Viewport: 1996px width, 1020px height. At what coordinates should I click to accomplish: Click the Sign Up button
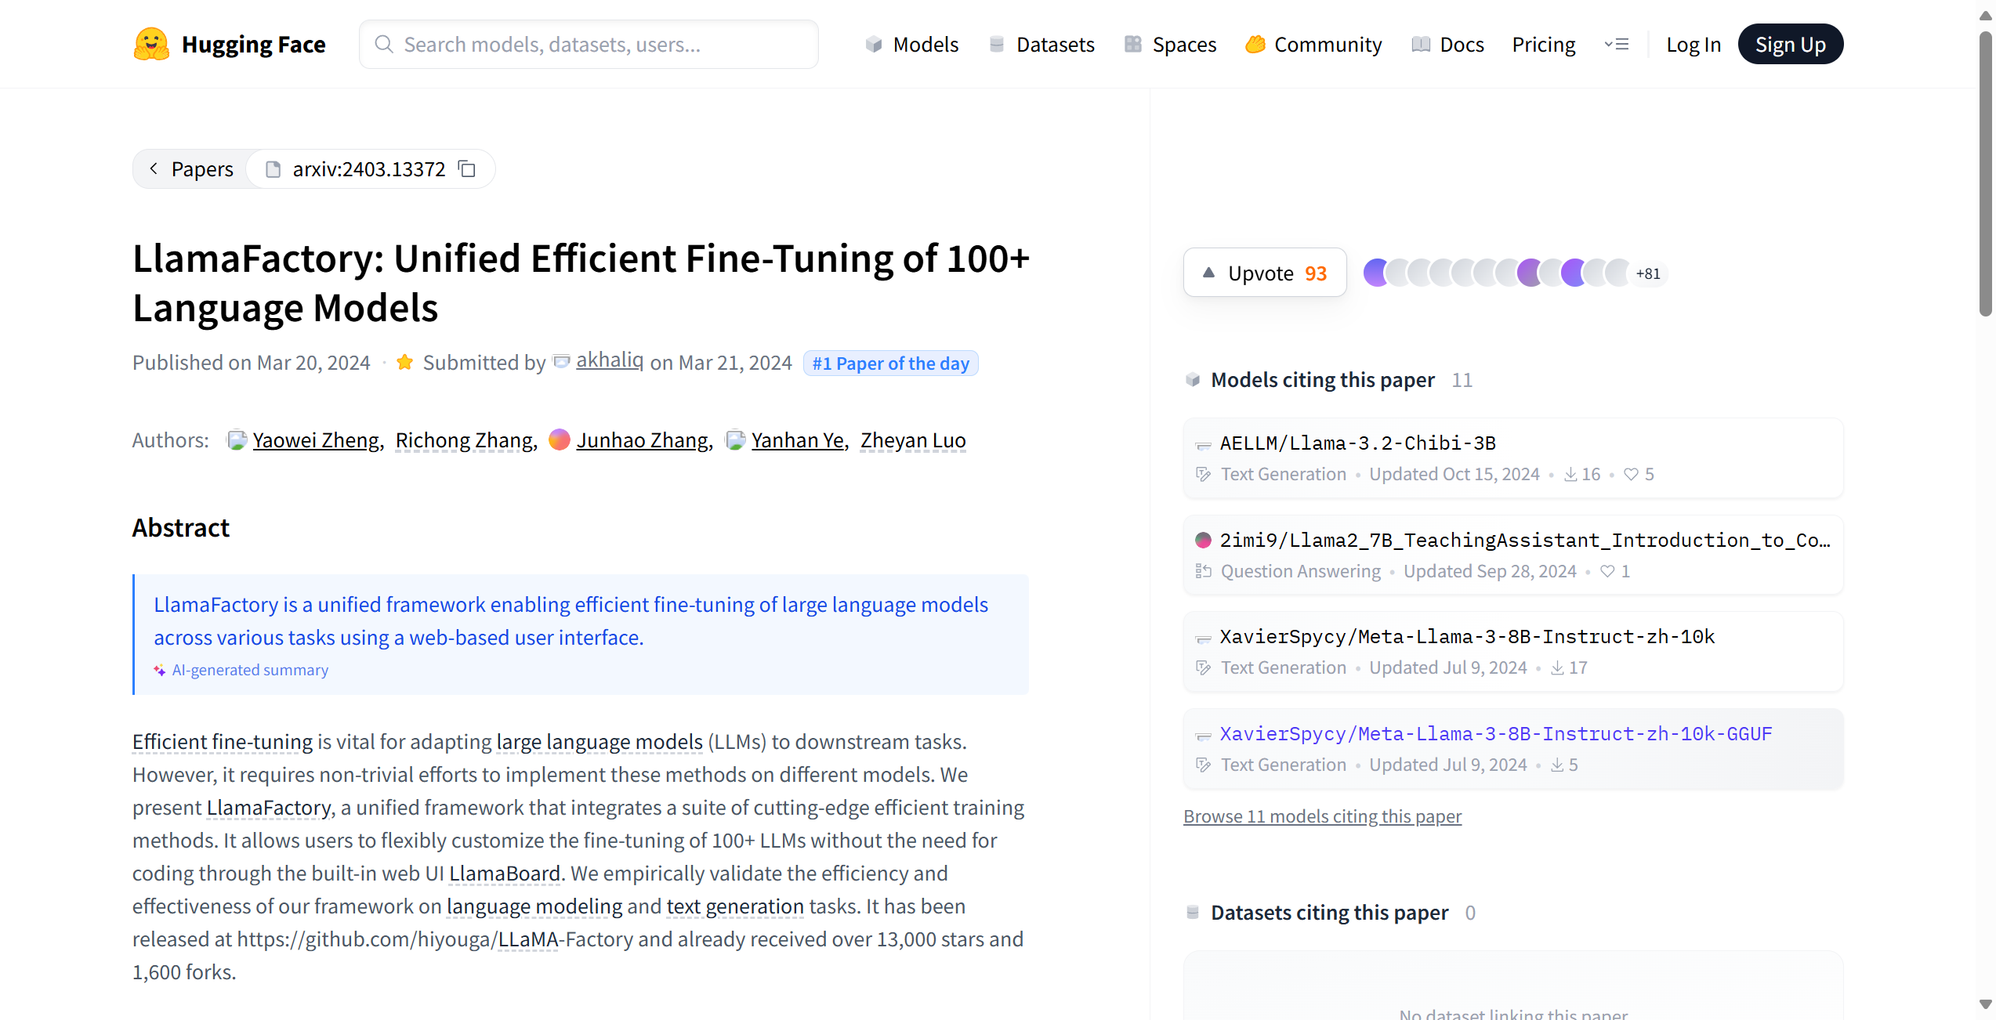coord(1790,45)
